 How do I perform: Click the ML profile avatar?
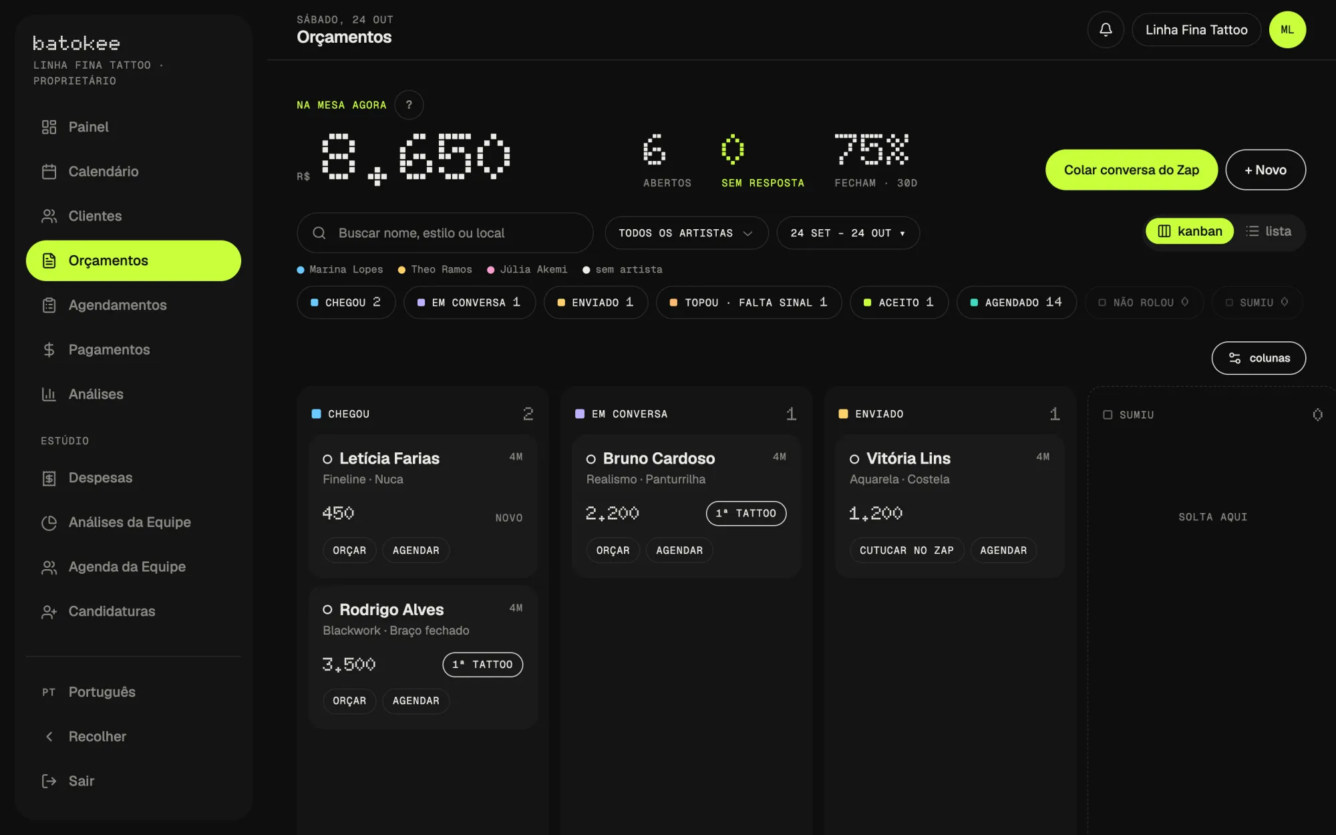(1287, 29)
